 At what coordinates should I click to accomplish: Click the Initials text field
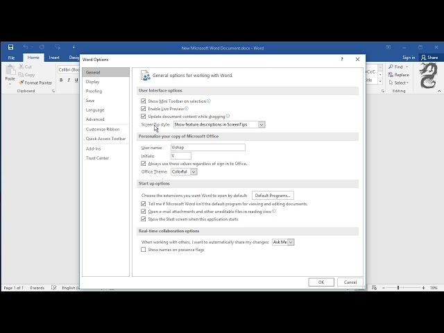(181, 155)
